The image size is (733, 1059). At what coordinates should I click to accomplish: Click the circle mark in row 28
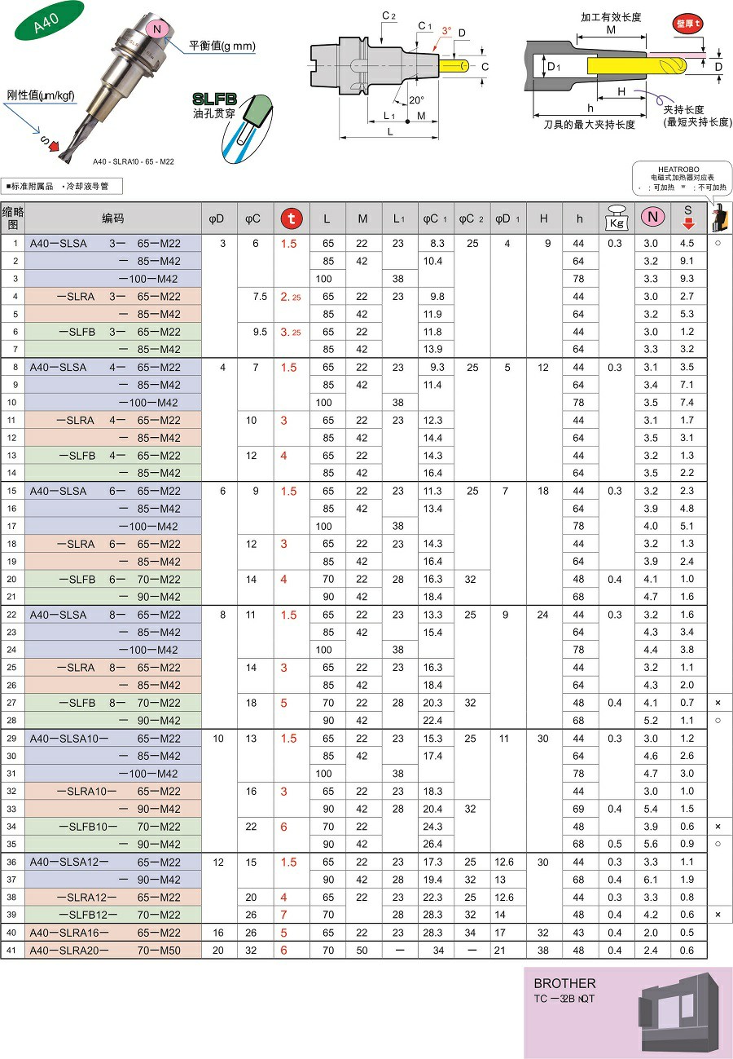[718, 721]
